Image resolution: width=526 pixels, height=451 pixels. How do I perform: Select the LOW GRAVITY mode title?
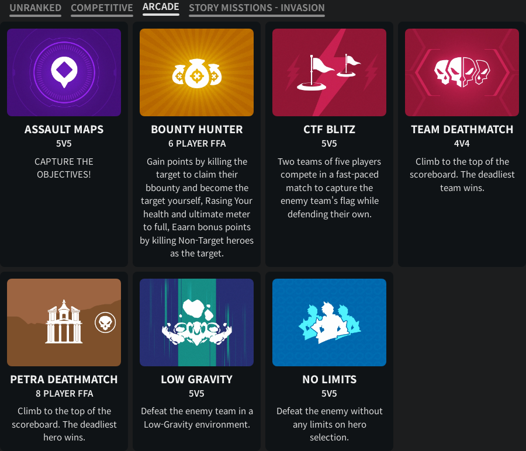pyautogui.click(x=196, y=379)
